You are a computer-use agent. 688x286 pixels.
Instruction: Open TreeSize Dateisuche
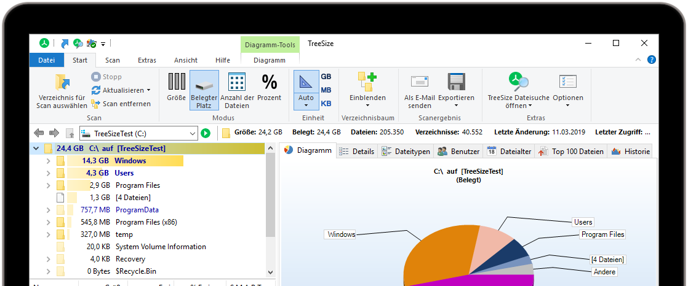[x=519, y=90]
